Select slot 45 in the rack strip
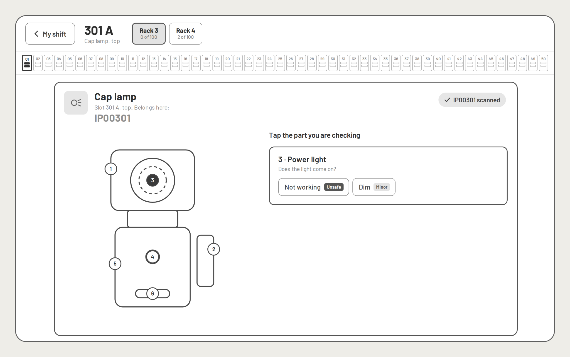 pyautogui.click(x=491, y=63)
